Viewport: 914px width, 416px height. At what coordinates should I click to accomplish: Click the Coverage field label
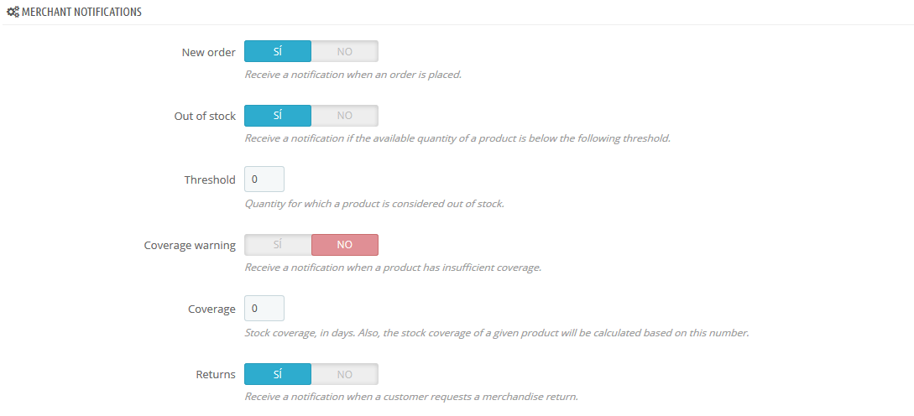point(212,309)
